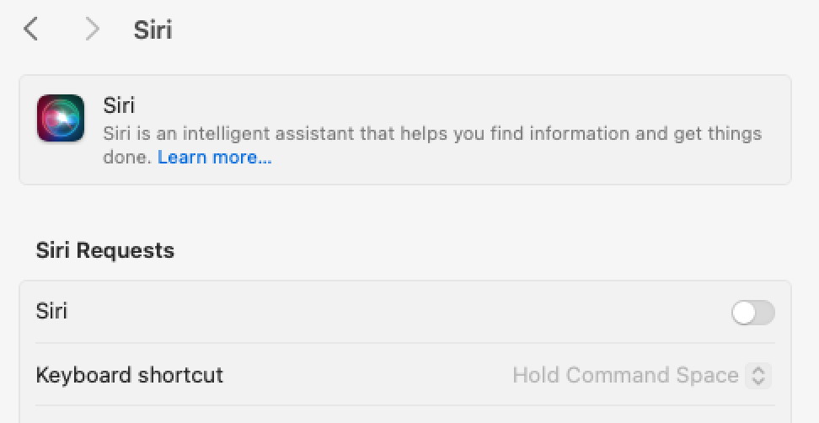
Task: Click the Siri Requests section heading
Action: (x=105, y=250)
